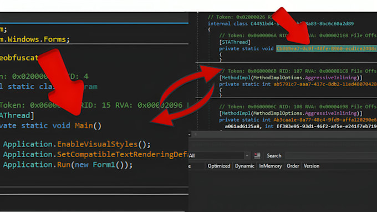The height and width of the screenshot is (212, 377).
Task: Click the highlighted method name Cb889ea7-0c9f-48fe
Action: [x=327, y=48]
